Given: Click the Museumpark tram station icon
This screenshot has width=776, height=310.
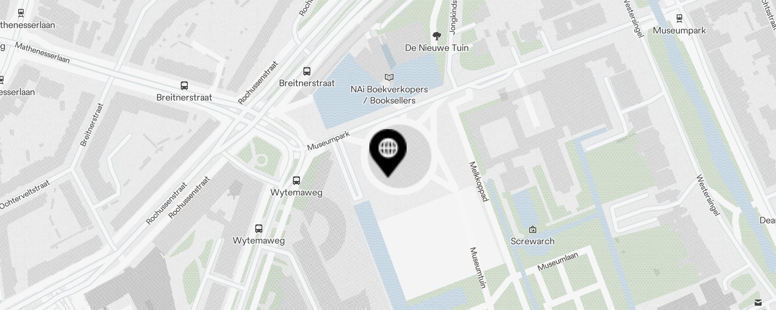Looking at the screenshot, I should (679, 18).
